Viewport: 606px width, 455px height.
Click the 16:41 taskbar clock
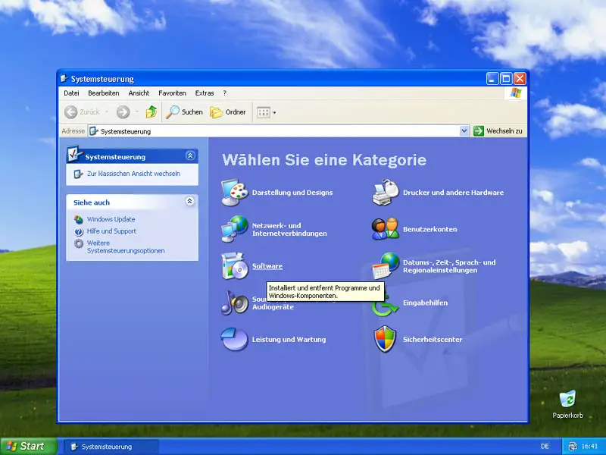pos(589,447)
